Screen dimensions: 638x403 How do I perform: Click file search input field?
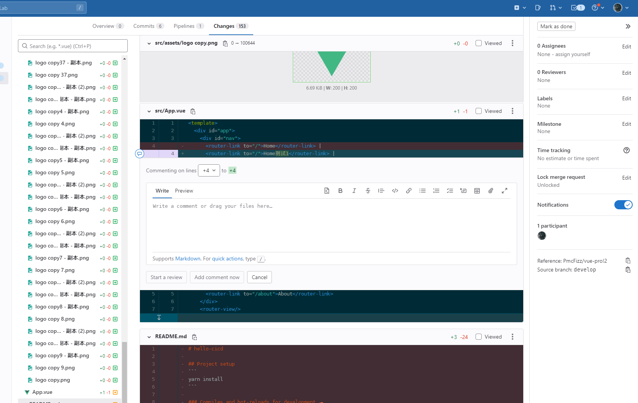pos(73,46)
